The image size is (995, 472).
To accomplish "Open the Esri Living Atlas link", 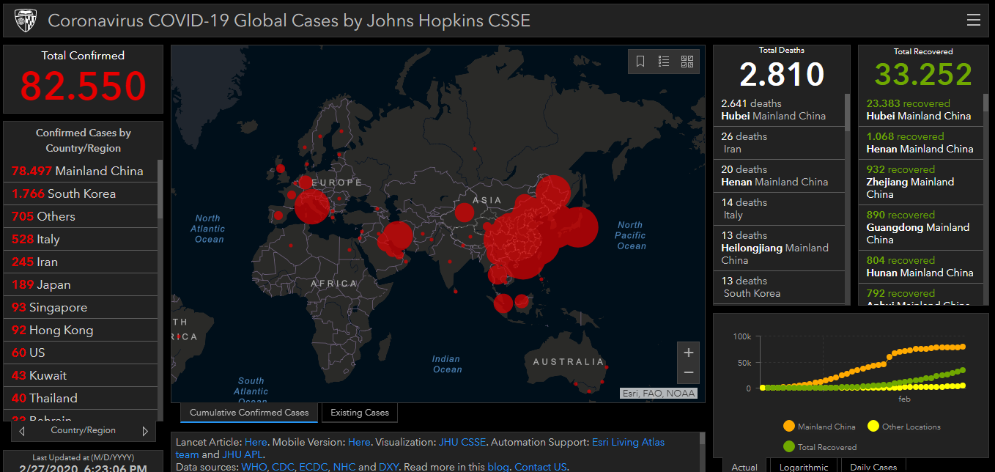I will (628, 442).
